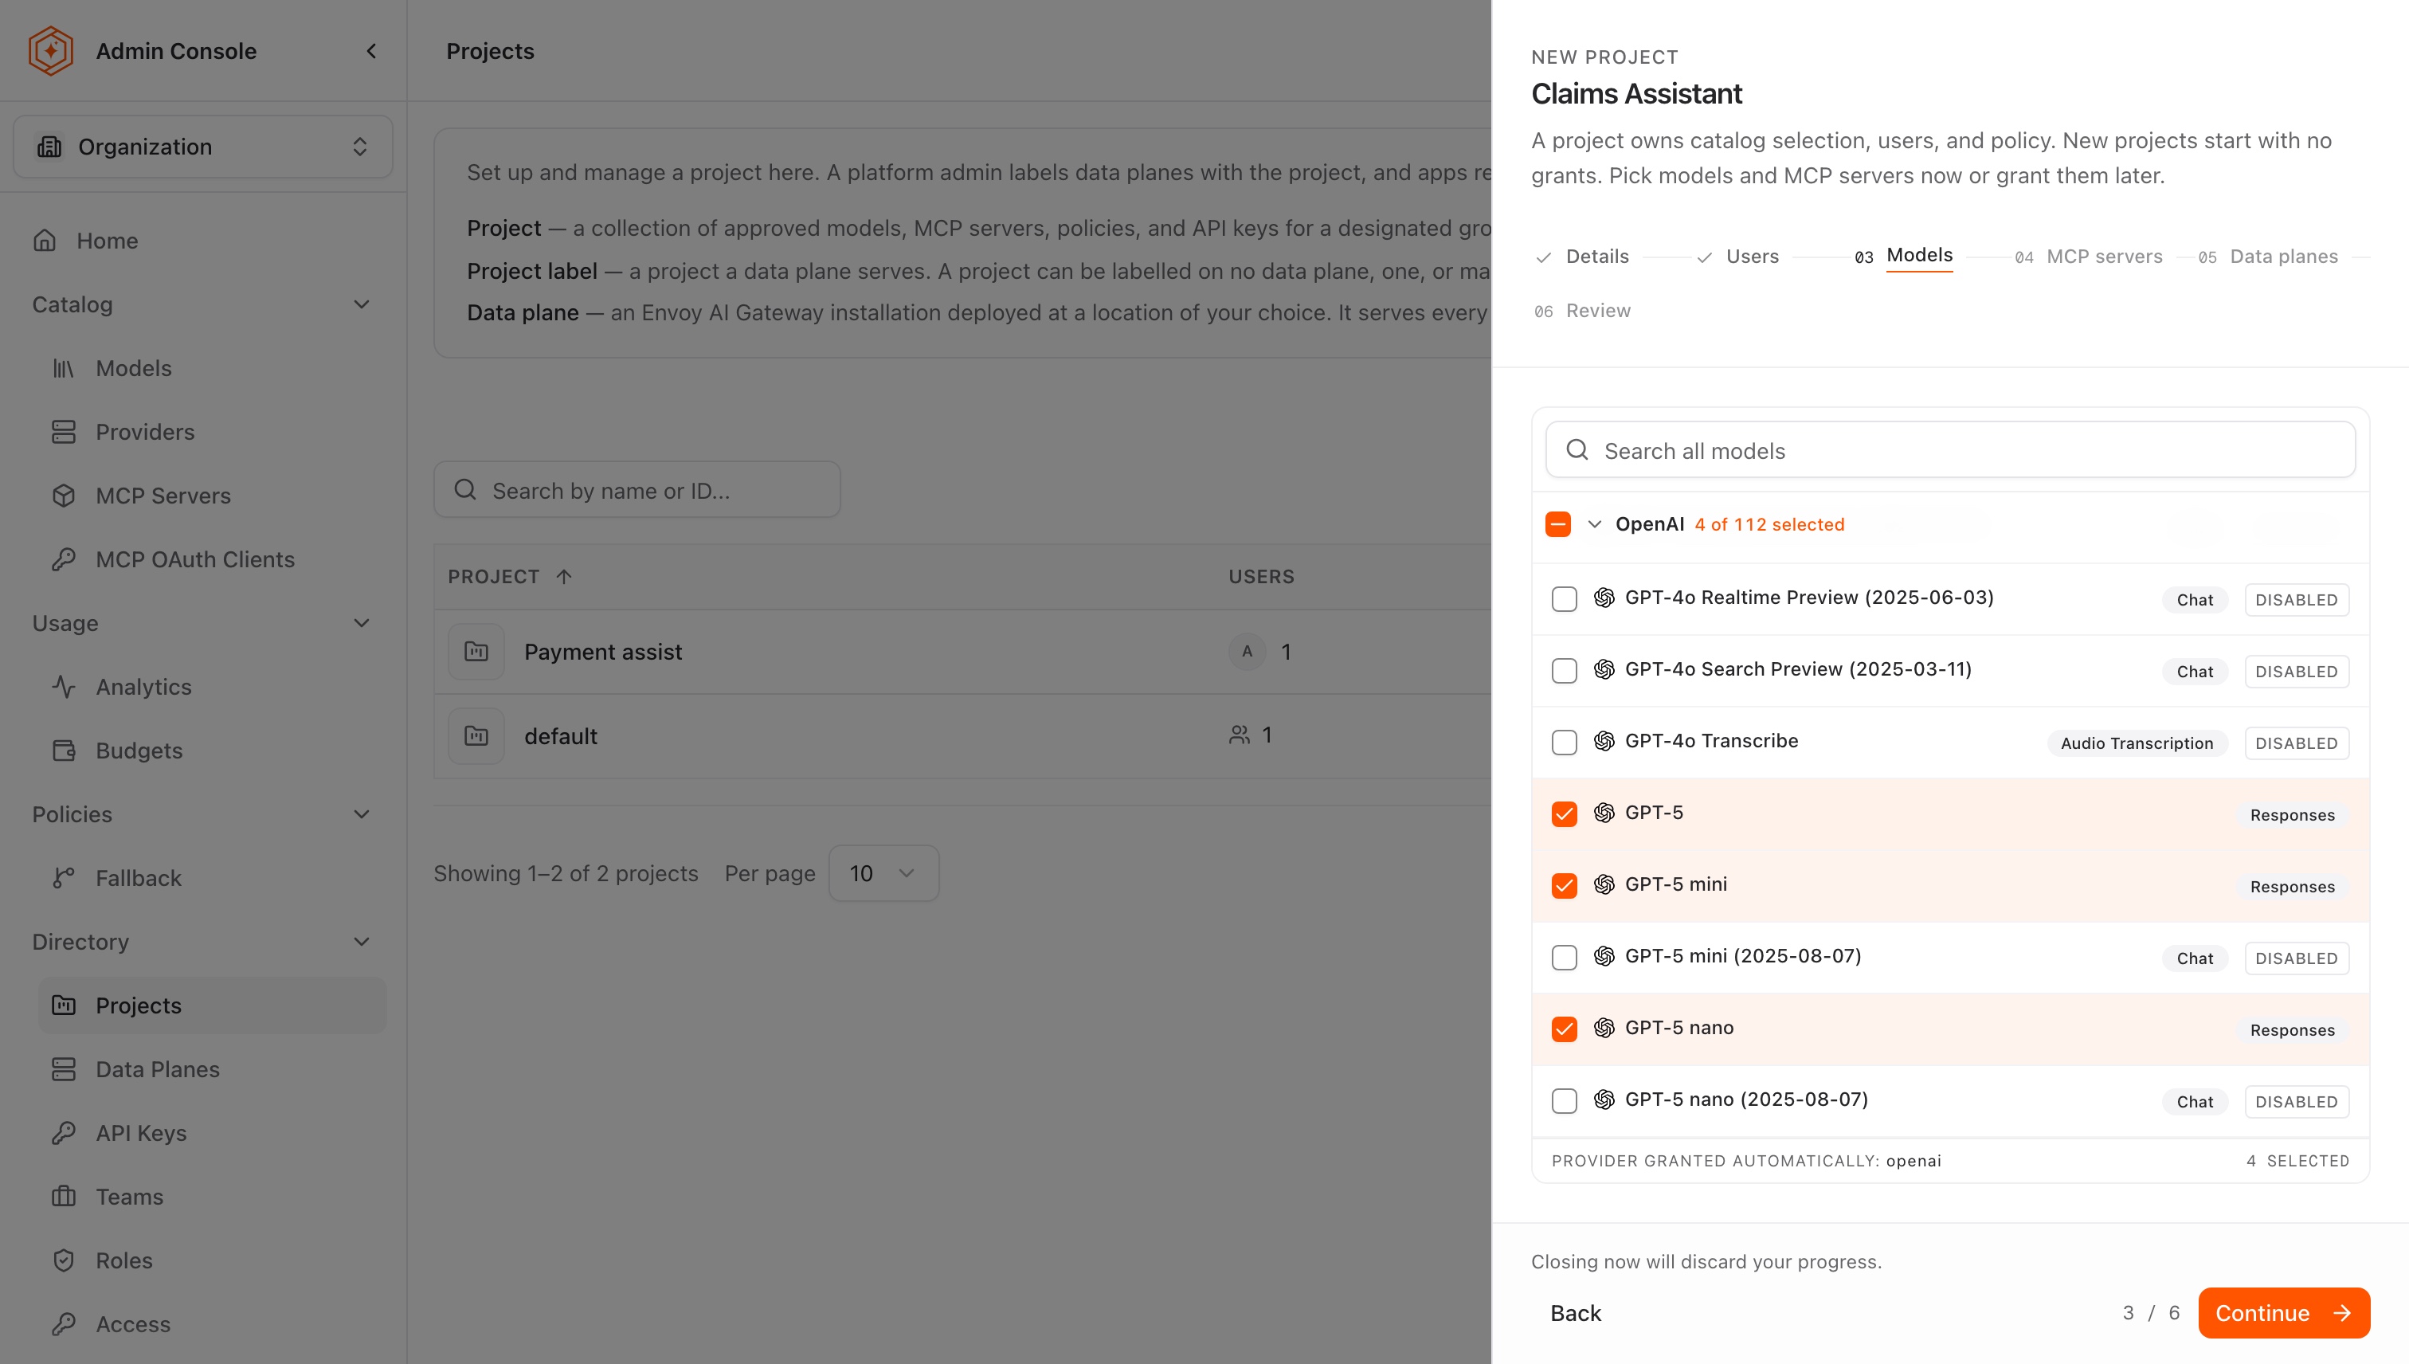Collapse the OpenAI provider group chevron
This screenshot has height=1364, width=2409.
click(1594, 523)
